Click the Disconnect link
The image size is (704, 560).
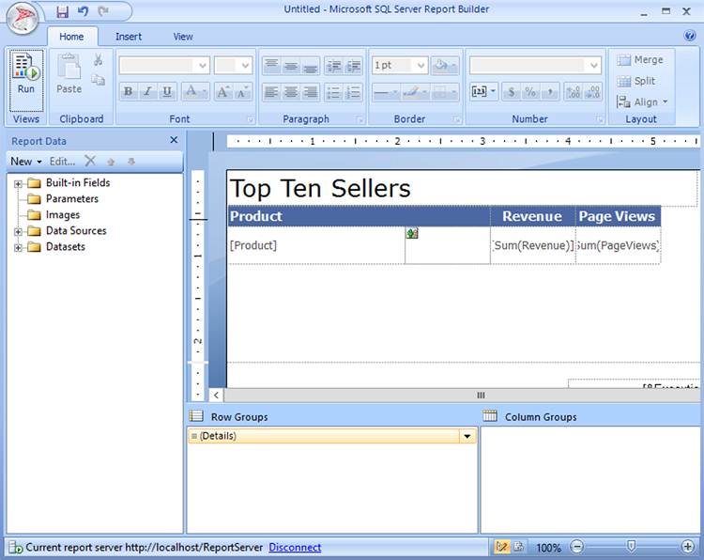point(295,547)
